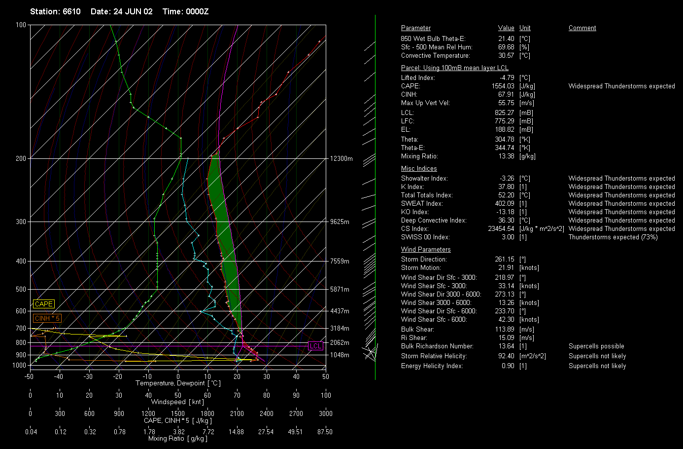Click the Temperature, Dewpoint axis title

coord(178,383)
